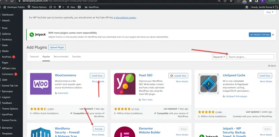Click the user avatar next to Senthil Kumar B
Image resolution: width=279 pixels, height=137 pixels.
(x=277, y=7)
